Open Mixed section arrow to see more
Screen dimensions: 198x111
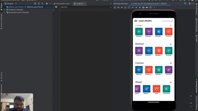[x=170, y=82]
